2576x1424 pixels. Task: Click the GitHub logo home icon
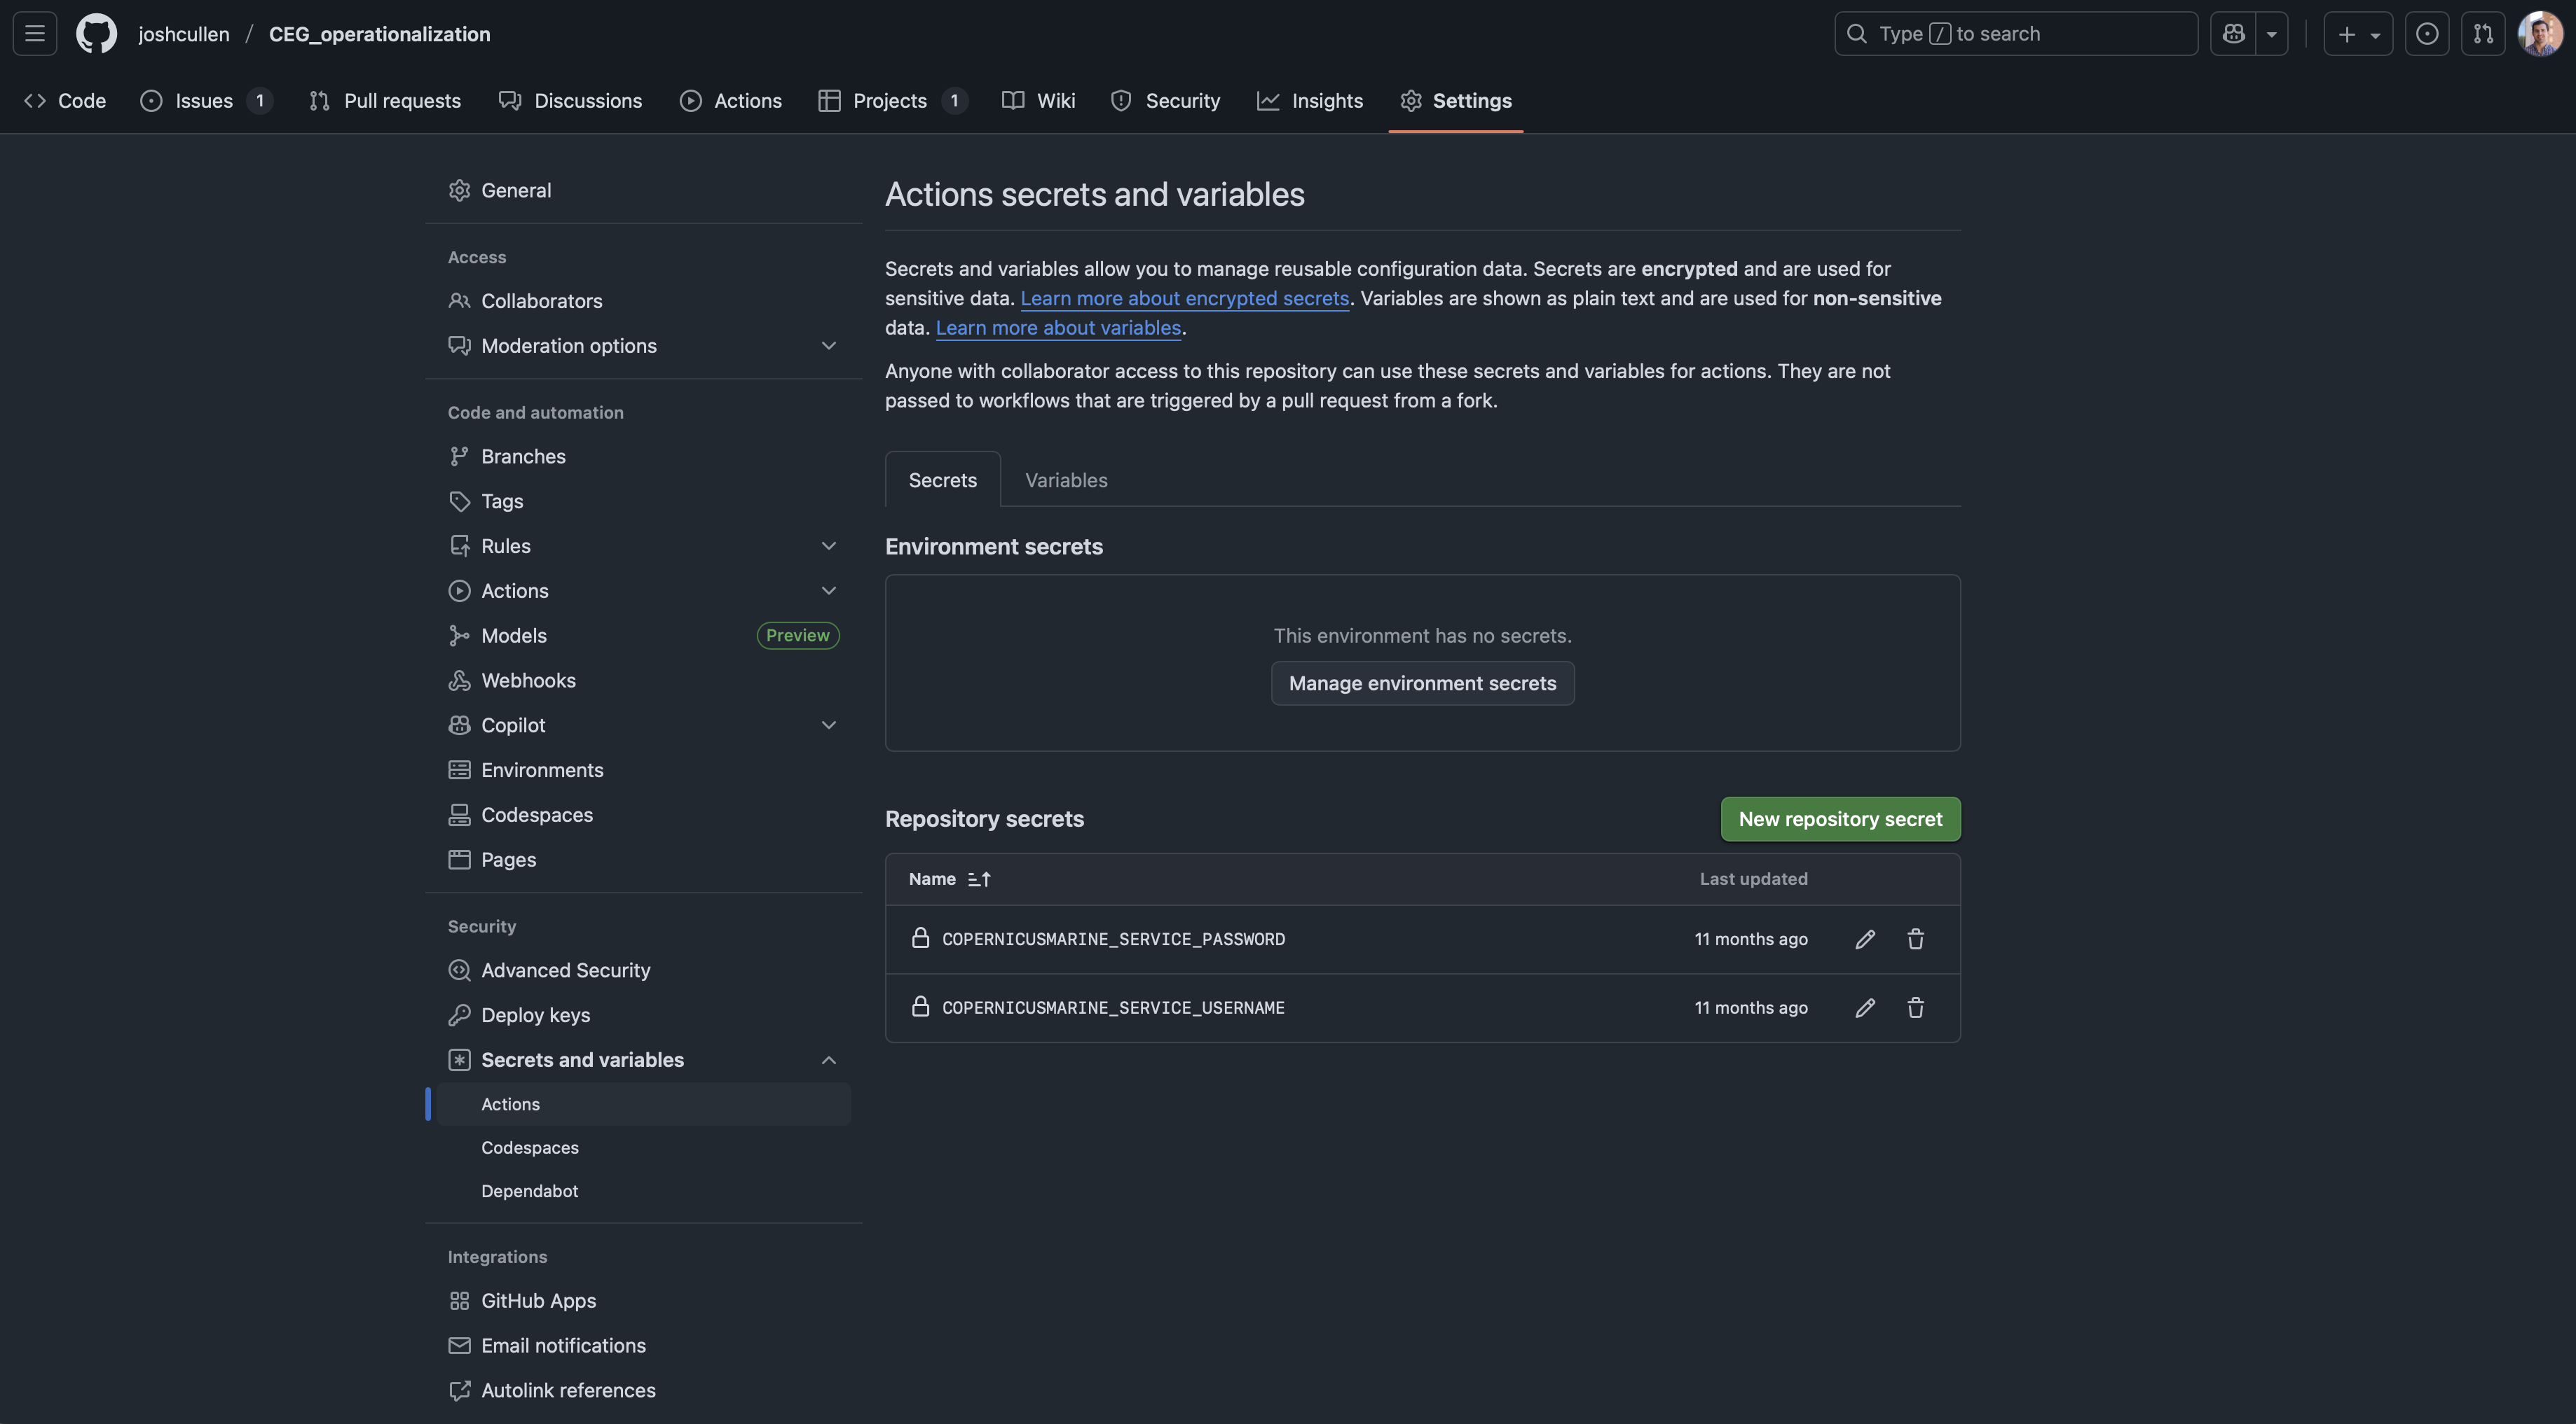[96, 34]
